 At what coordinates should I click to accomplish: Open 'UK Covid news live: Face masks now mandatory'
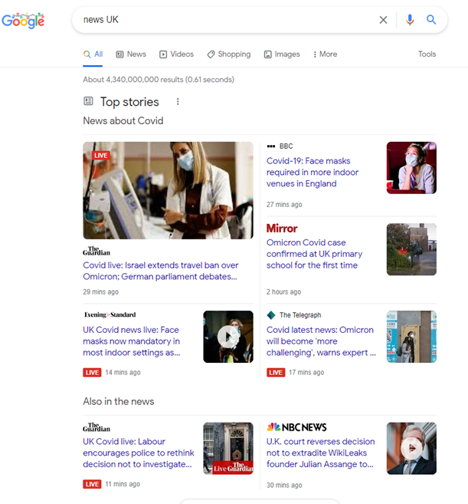(x=132, y=341)
